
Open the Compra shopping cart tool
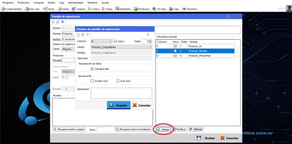78,9
